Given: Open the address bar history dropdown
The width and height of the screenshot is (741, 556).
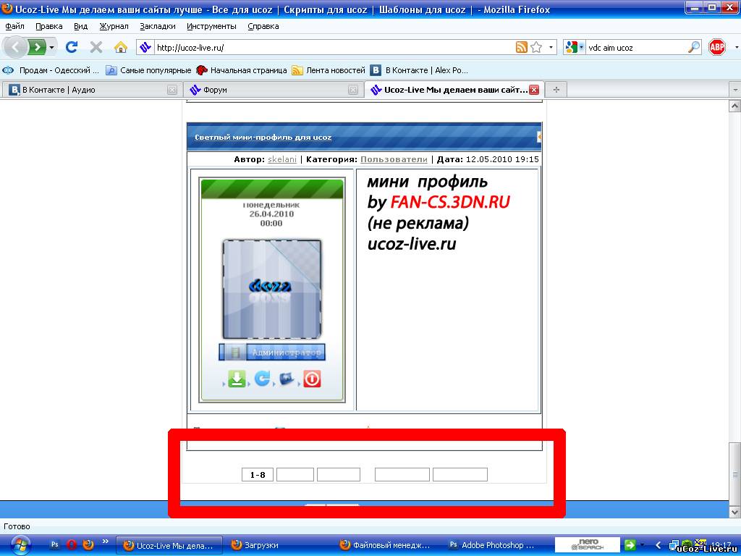Looking at the screenshot, I should click(551, 47).
